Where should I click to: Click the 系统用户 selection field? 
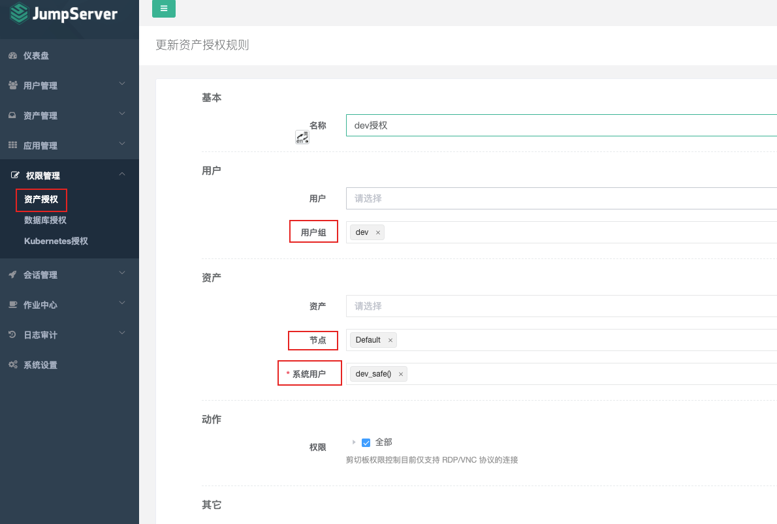[x=562, y=374]
